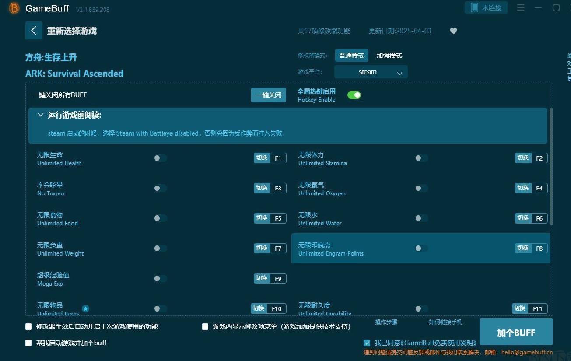Click 切换 button for F6 hotkey
Viewport: 571px width, 361px height.
pyautogui.click(x=523, y=218)
